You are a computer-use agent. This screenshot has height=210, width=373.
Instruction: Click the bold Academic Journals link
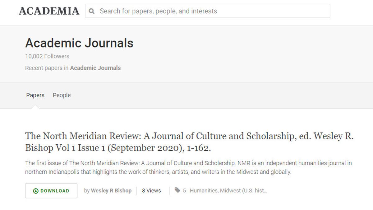pos(95,68)
